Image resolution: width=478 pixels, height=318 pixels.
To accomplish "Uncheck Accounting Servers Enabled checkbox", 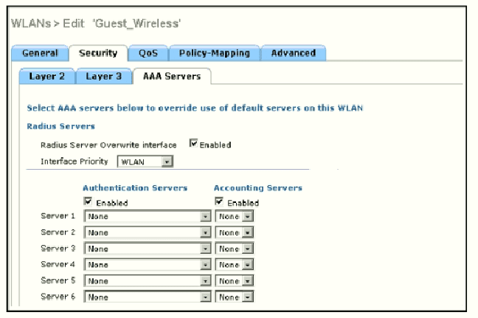I will point(220,201).
